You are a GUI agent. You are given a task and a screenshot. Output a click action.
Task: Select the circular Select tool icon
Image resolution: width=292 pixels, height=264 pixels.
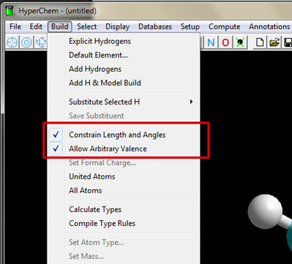coord(26,42)
